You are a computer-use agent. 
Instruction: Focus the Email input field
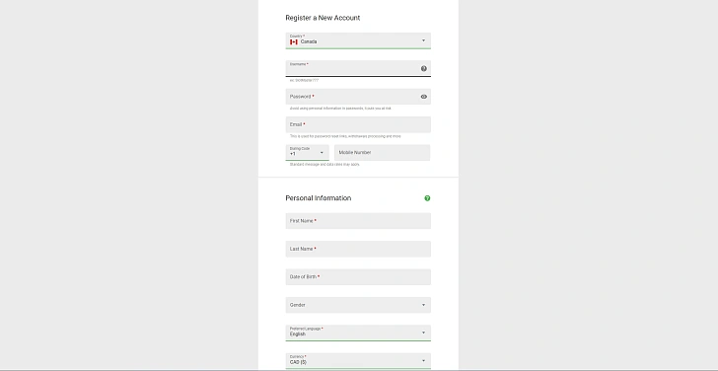[x=358, y=124]
